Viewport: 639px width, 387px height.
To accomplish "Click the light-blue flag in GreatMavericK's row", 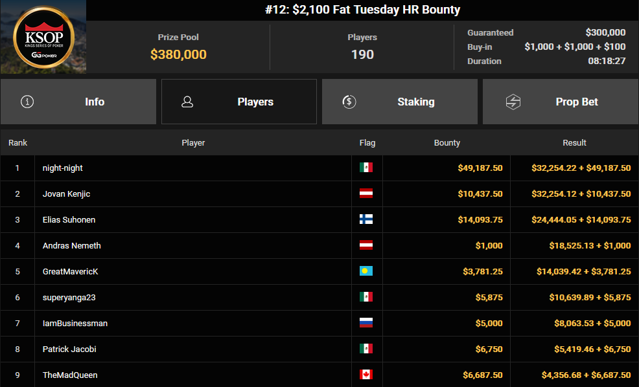I will coord(366,271).
